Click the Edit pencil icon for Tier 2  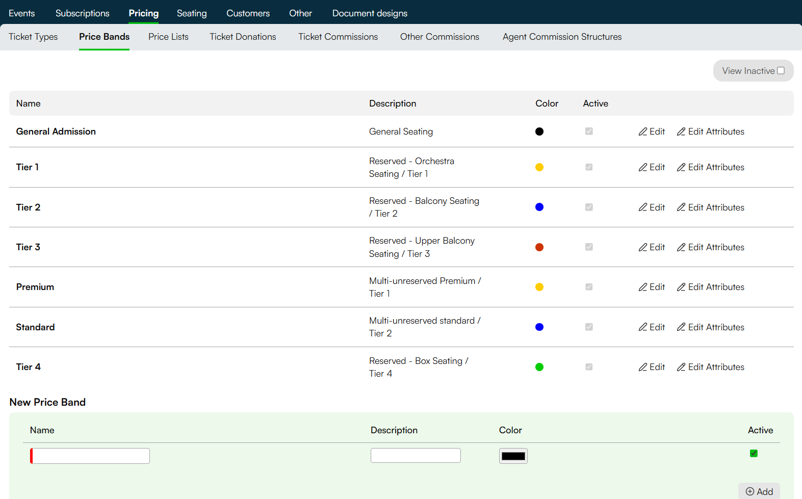[x=643, y=207]
